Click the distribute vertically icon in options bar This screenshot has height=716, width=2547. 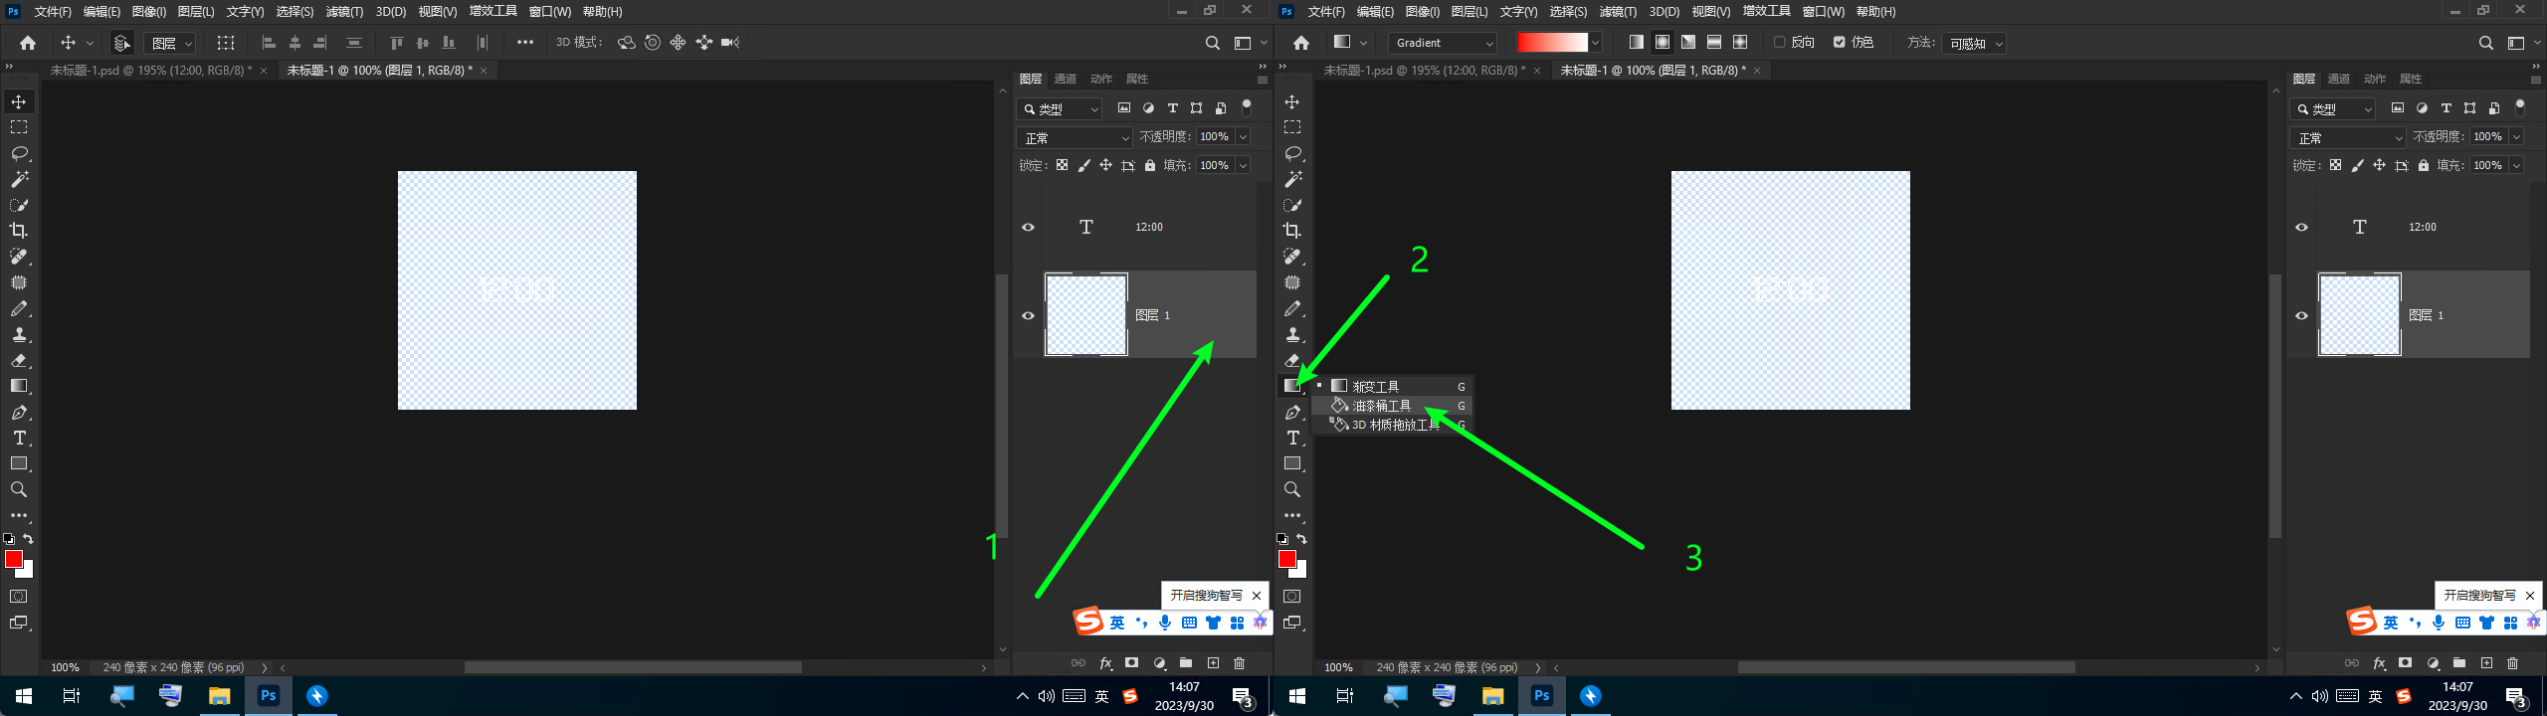click(353, 43)
